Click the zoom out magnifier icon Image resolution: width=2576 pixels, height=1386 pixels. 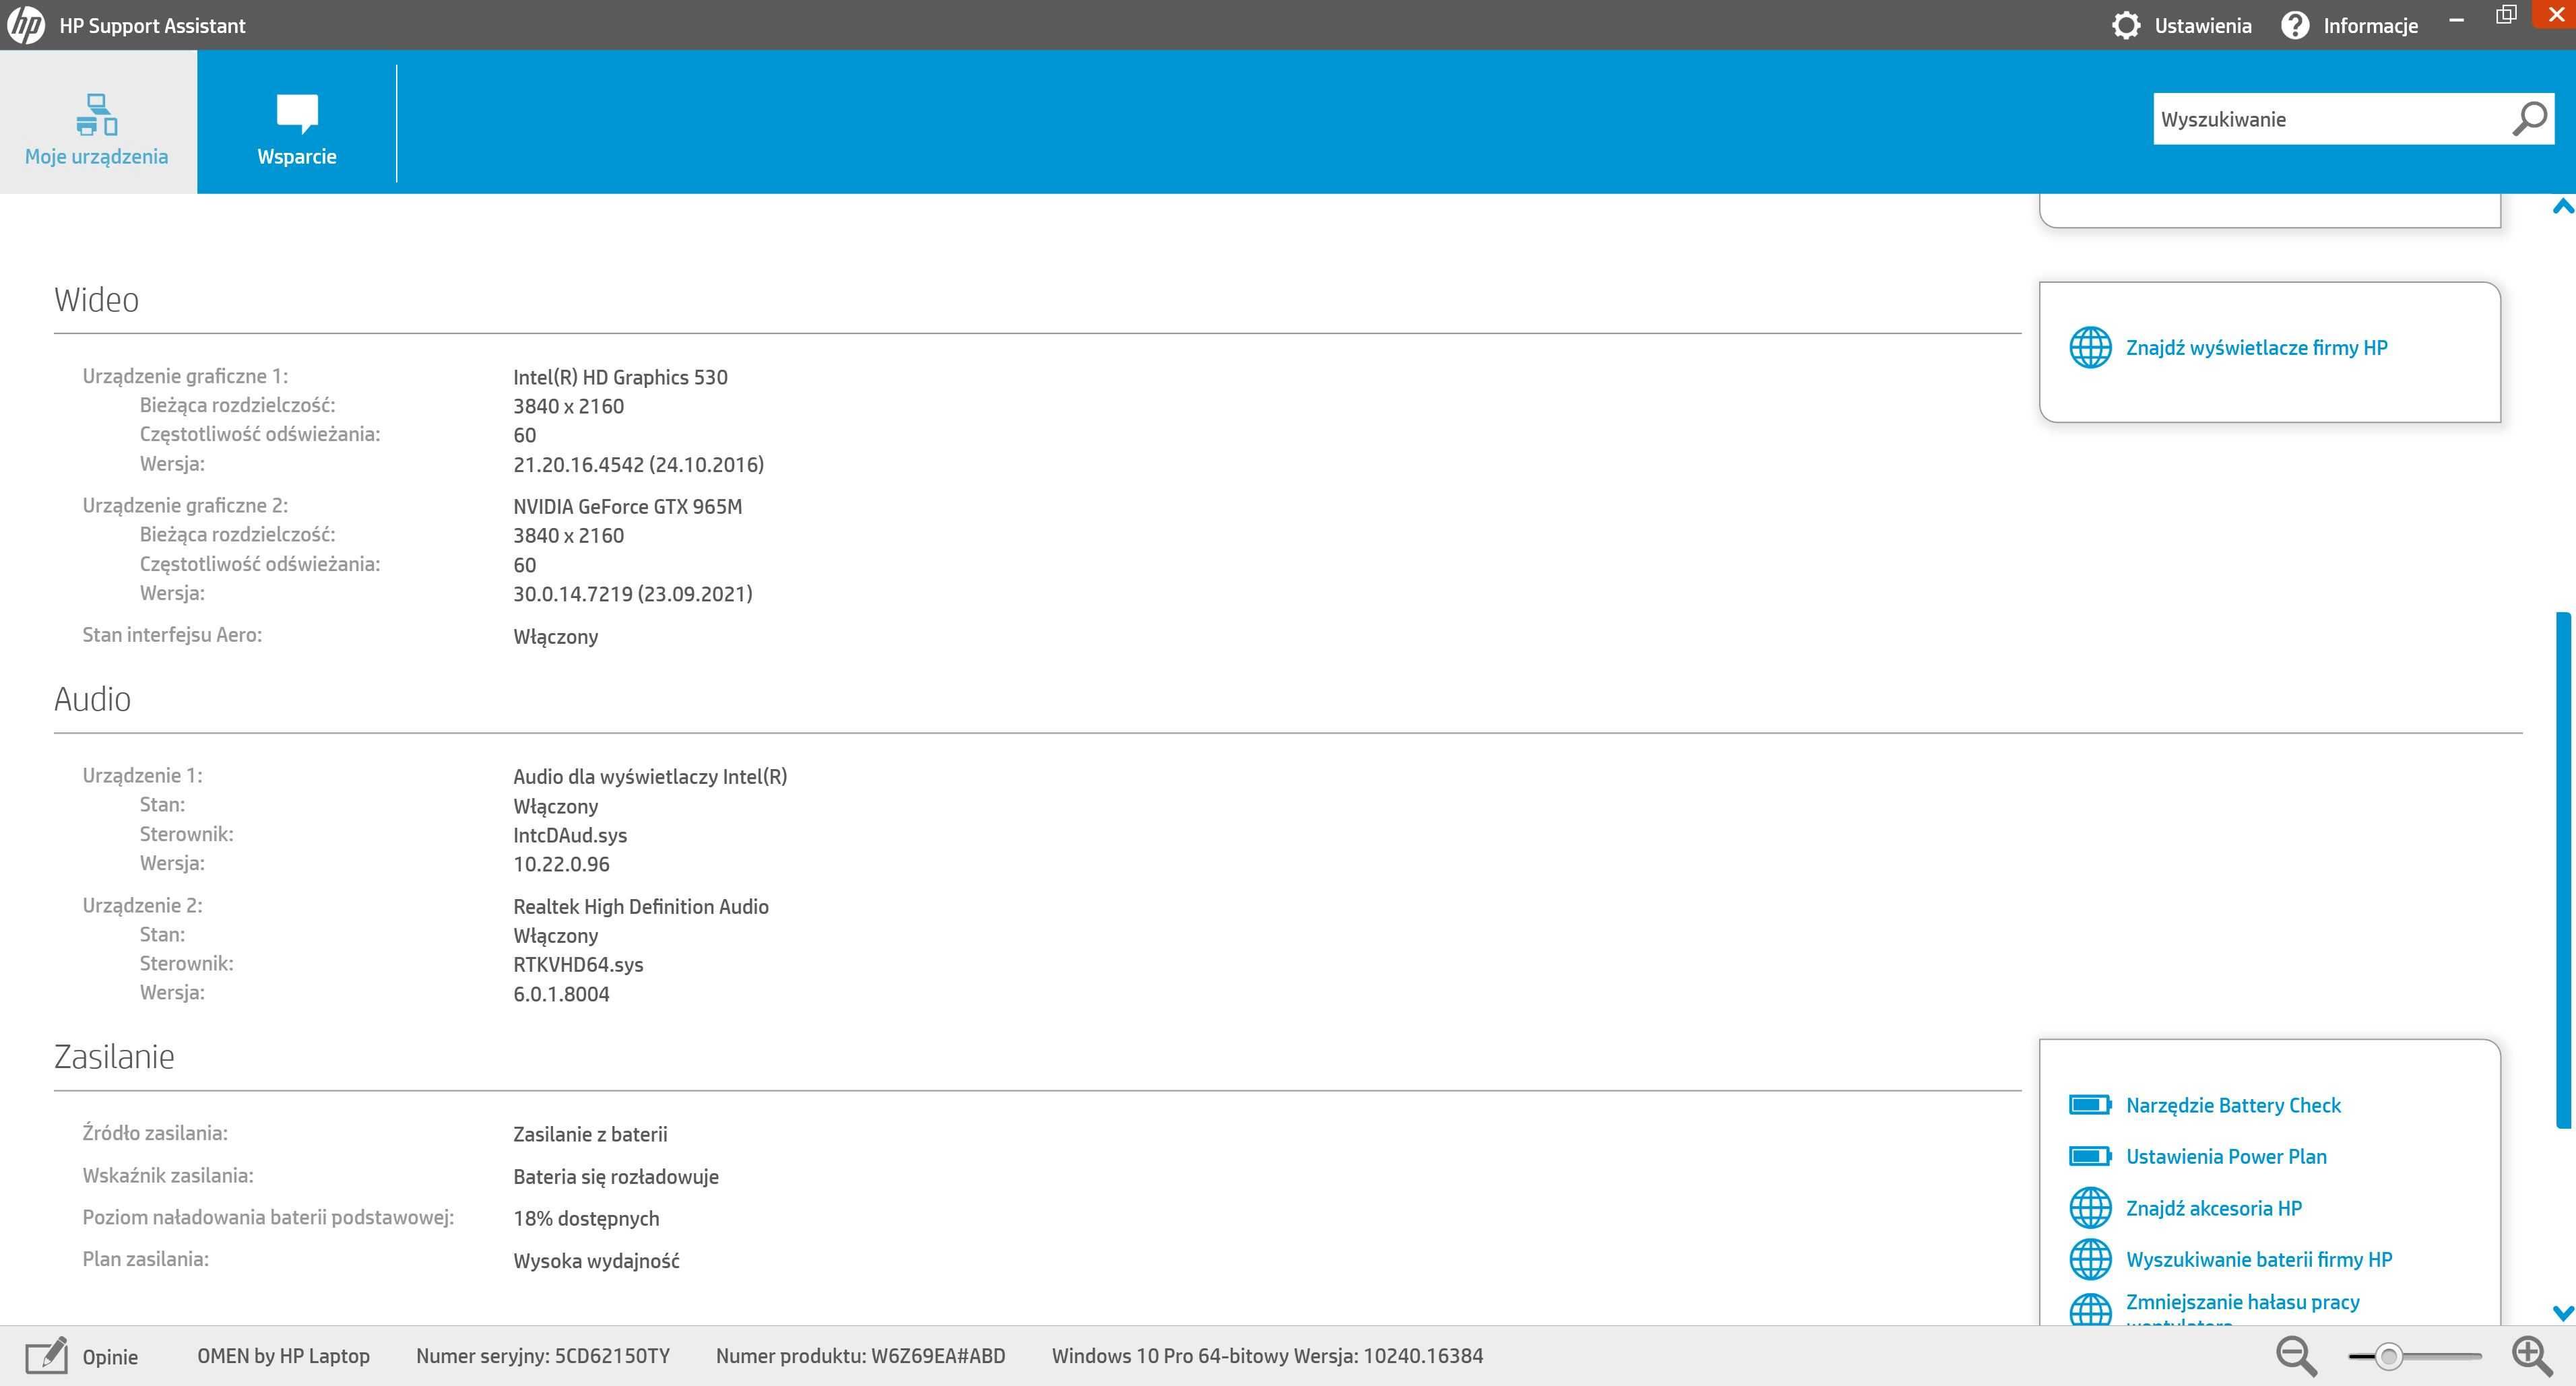[x=2296, y=1356]
